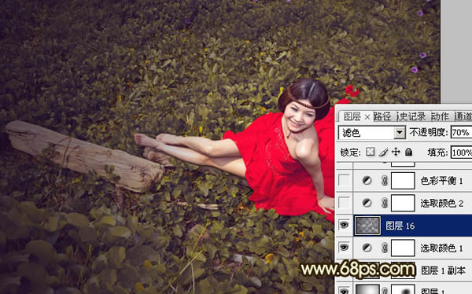Viewport: 472px width, 294px height.
Task: Open the 历史记录 (History) tab
Action: [x=411, y=116]
